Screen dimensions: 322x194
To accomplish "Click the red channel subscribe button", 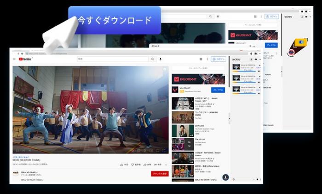I will pos(160,174).
